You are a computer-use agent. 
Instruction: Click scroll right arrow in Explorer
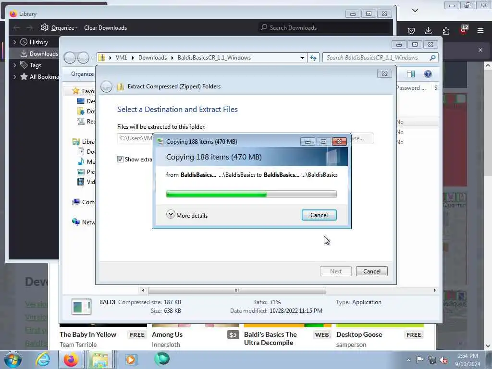point(435,291)
